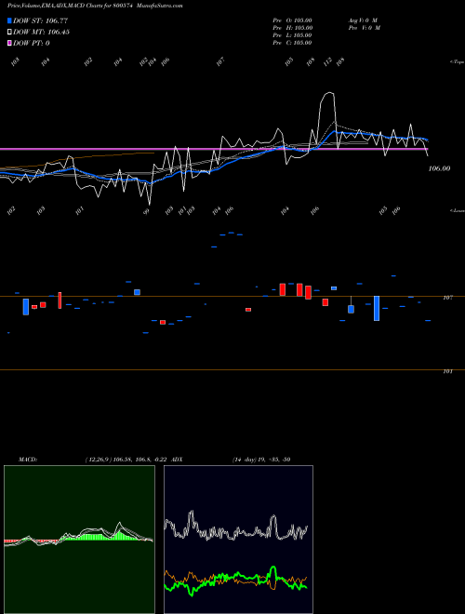
Task: Click the 'Pre C: 105.00' value
Action: point(292,43)
